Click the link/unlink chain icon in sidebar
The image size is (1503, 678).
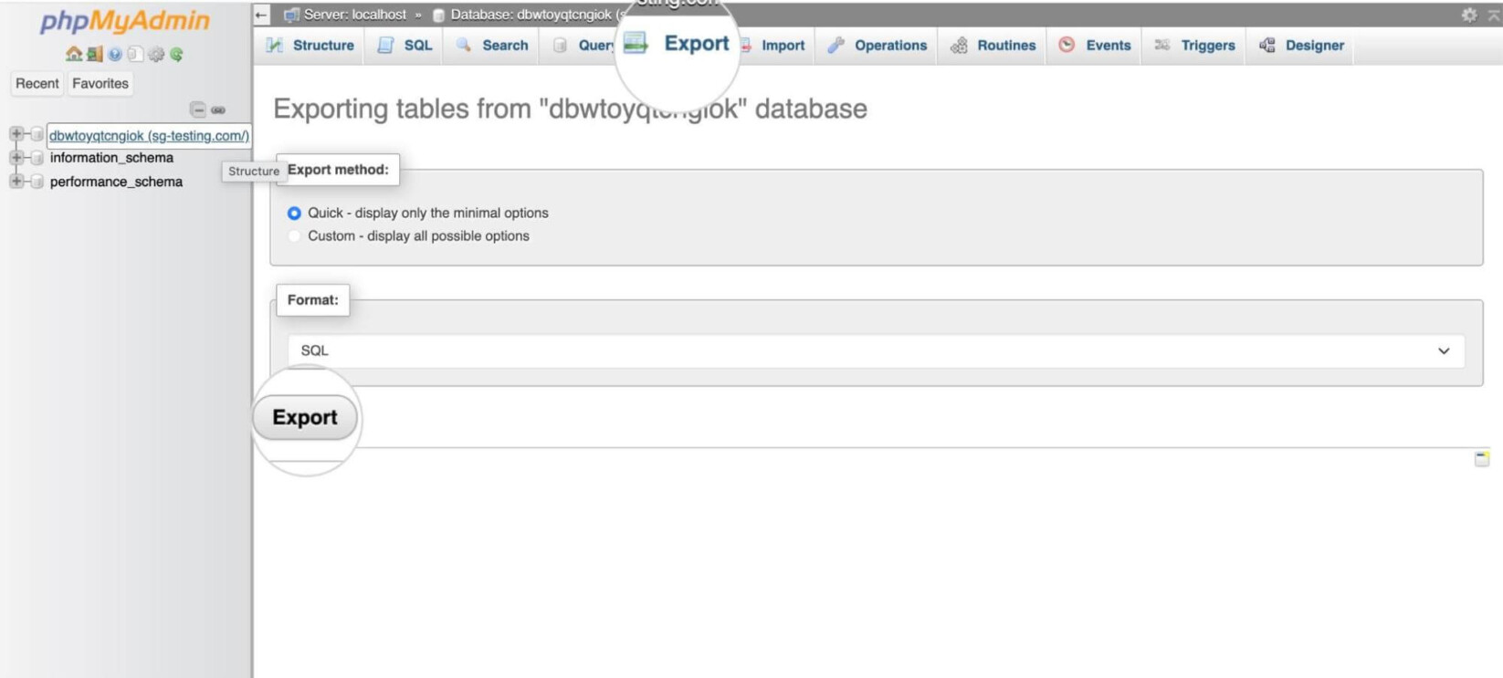tap(218, 110)
